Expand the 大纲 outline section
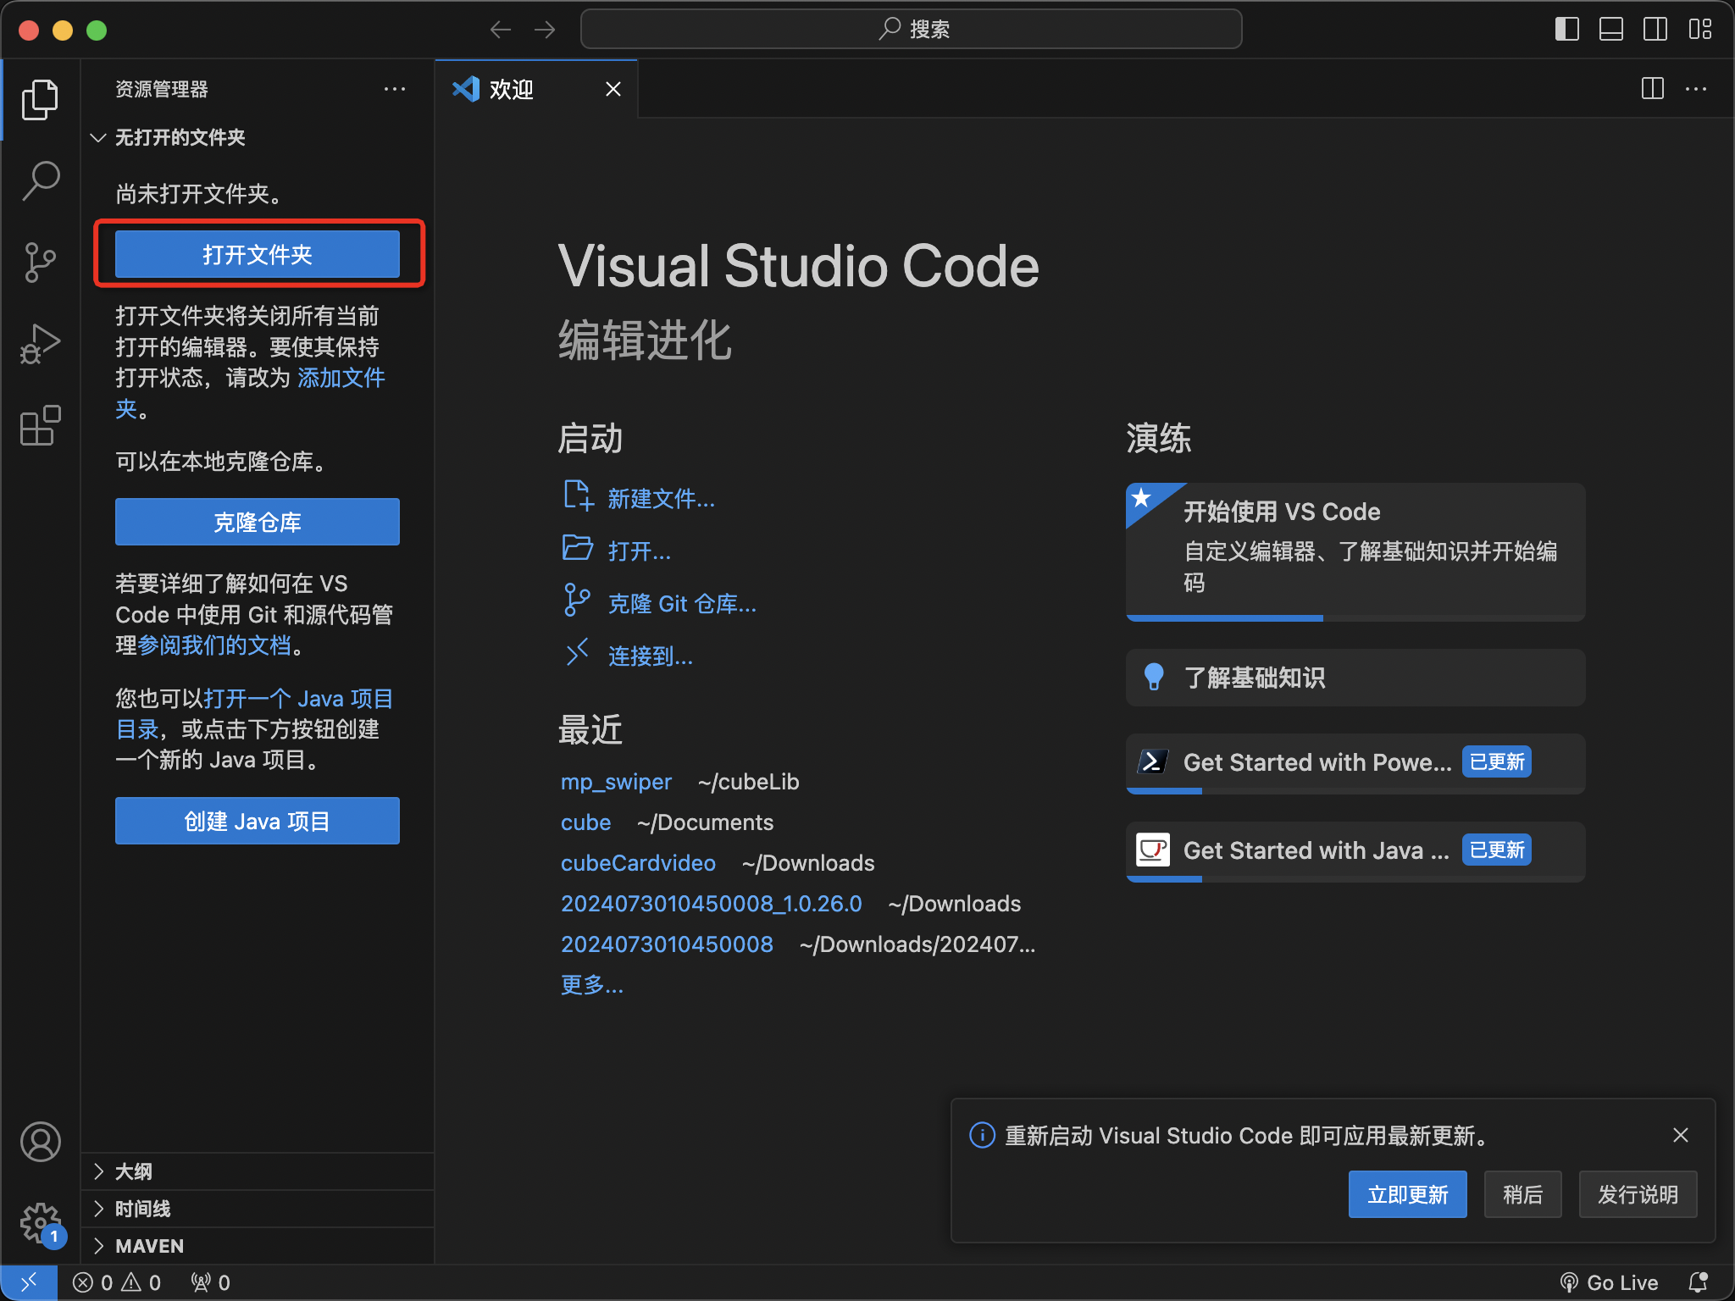Screen dimensions: 1735x1301 click(134, 1171)
